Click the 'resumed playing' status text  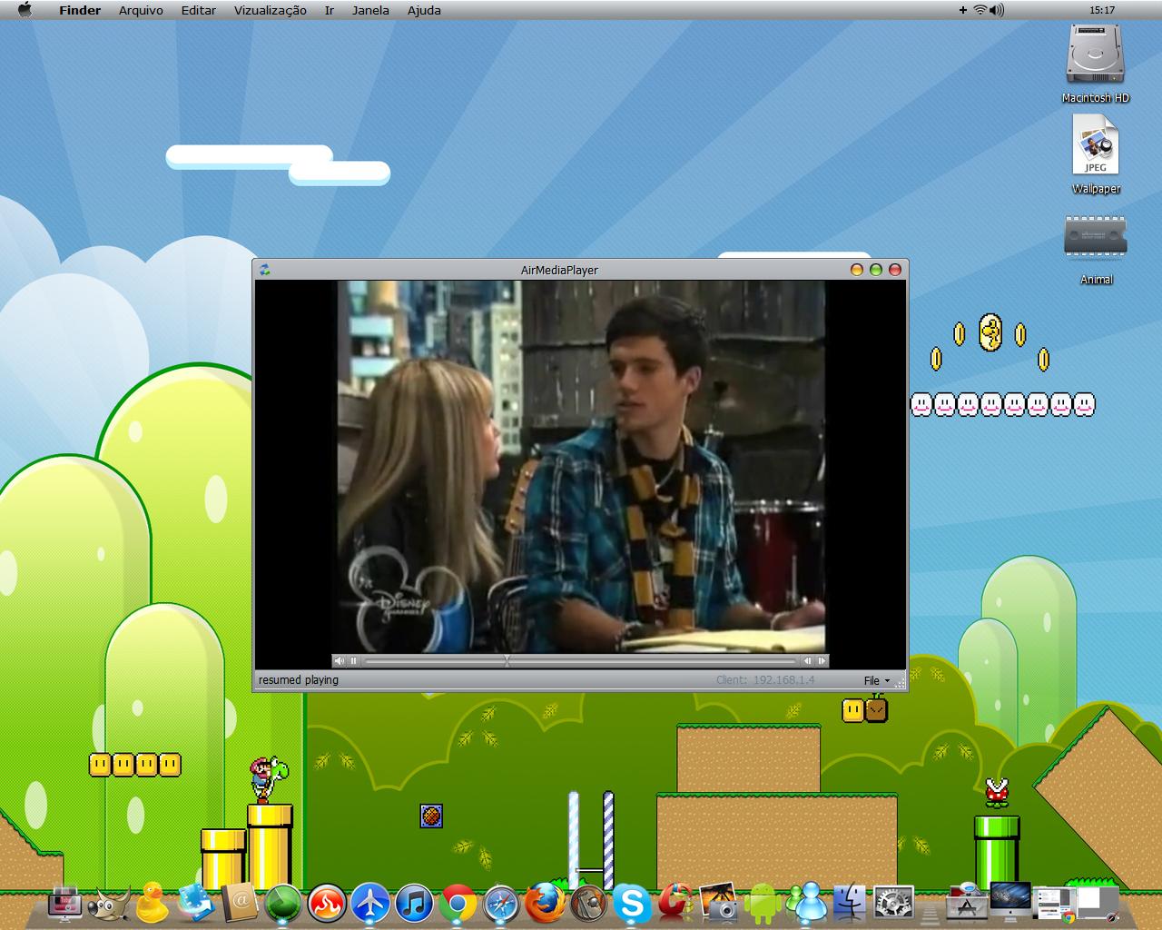[x=299, y=680]
